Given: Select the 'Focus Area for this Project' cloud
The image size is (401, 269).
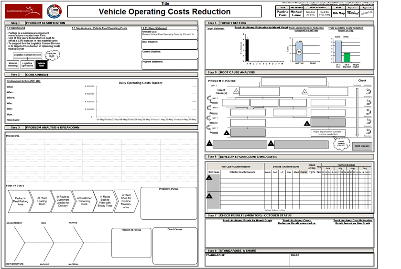Looking at the screenshot, I should point(51,55).
